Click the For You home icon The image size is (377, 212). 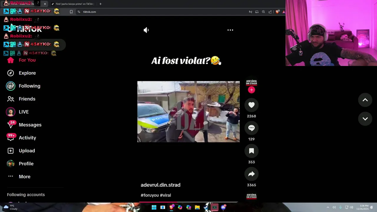click(x=11, y=60)
